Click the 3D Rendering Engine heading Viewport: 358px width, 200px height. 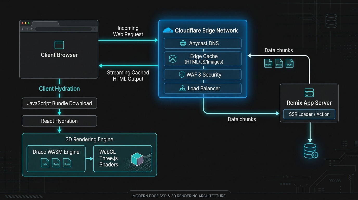89,139
